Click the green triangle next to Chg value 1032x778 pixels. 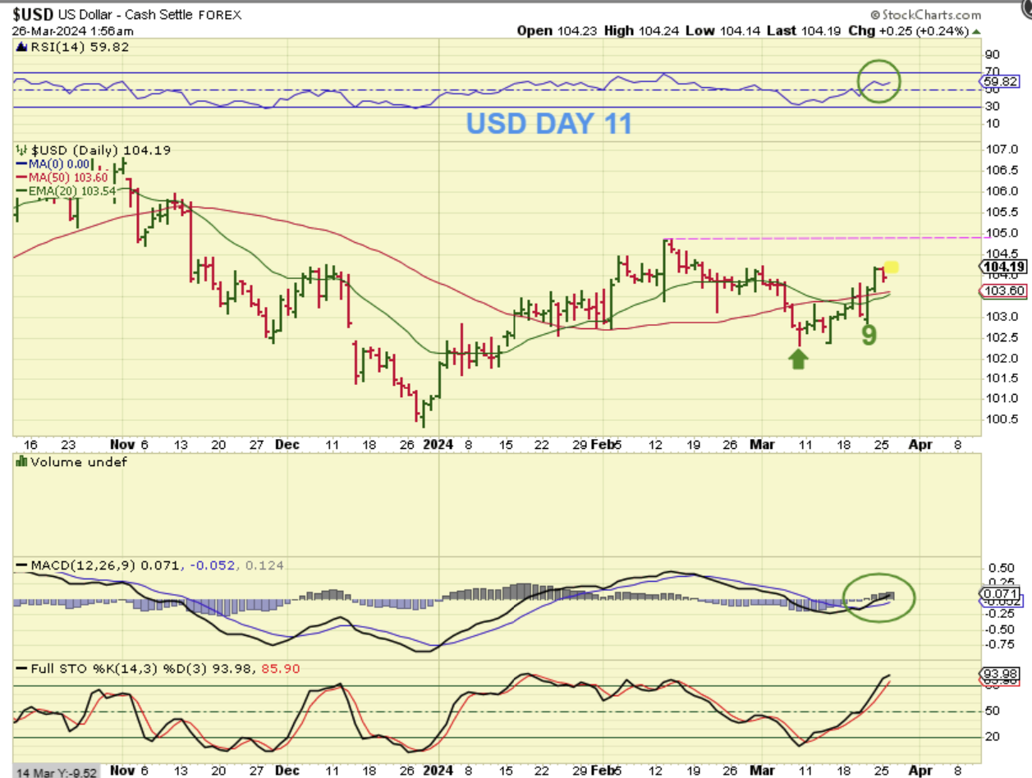[x=975, y=30]
